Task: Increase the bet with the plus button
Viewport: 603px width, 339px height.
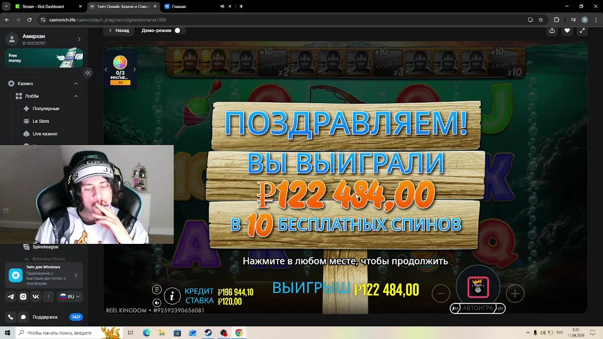Action: pyautogui.click(x=515, y=294)
